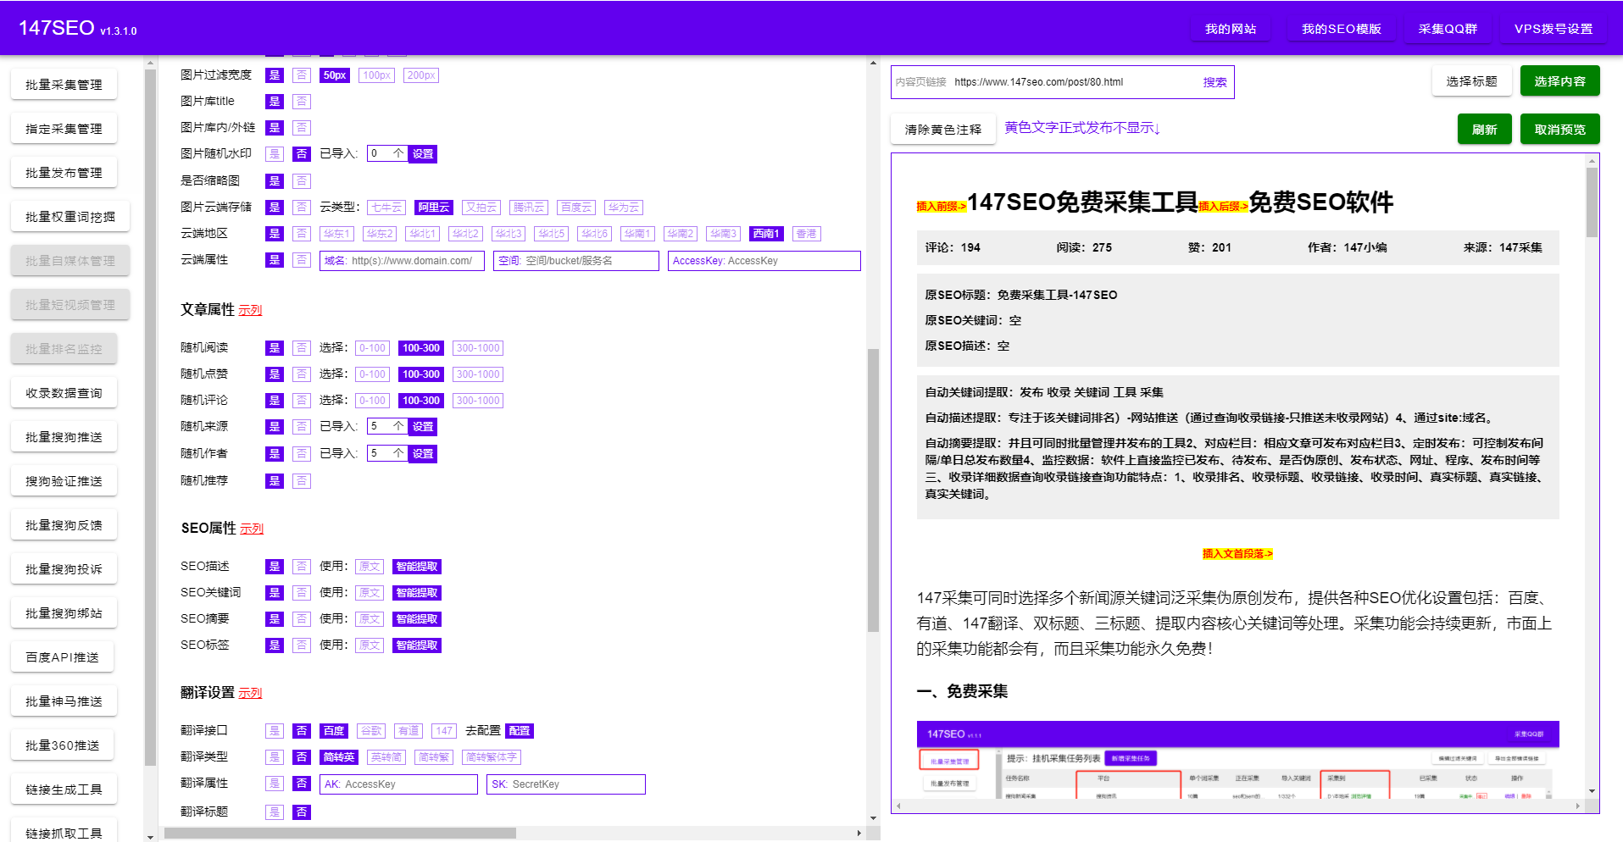Open 百度API推送 in the sidebar
This screenshot has height=842, width=1623.
pos(62,657)
